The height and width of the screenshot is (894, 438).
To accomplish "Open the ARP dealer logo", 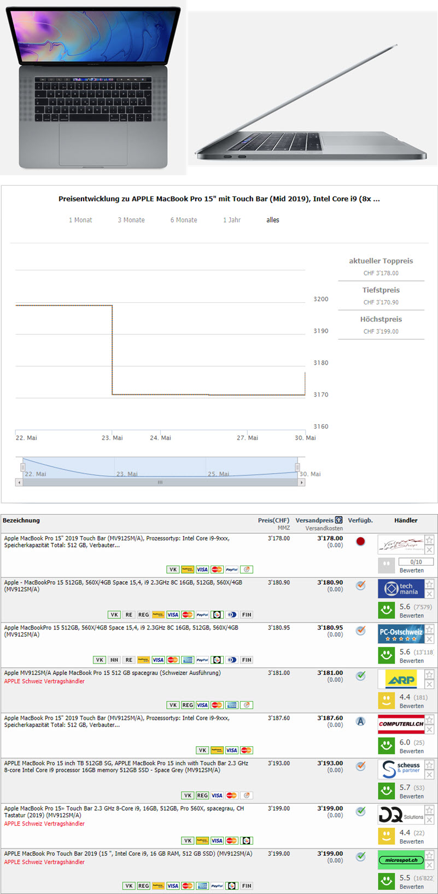I will coord(401,679).
